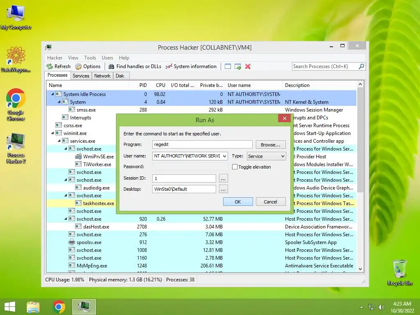
Task: Open Chrome from the taskbar
Action: pyautogui.click(x=59, y=307)
